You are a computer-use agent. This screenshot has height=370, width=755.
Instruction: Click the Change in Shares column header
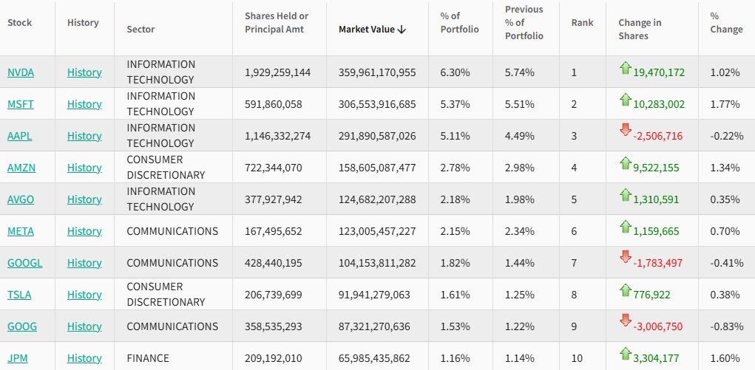639,30
